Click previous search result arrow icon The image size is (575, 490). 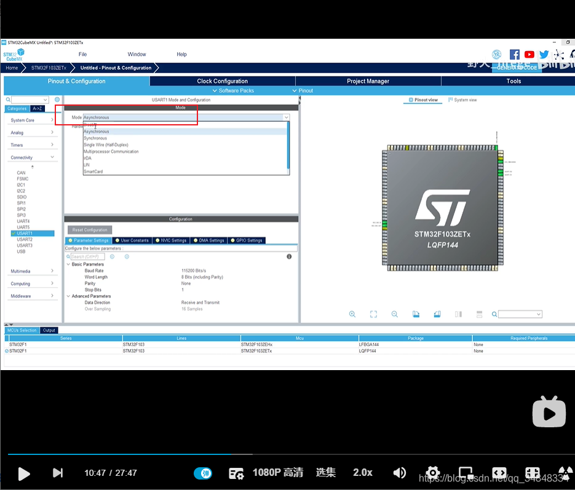pyautogui.click(x=112, y=256)
